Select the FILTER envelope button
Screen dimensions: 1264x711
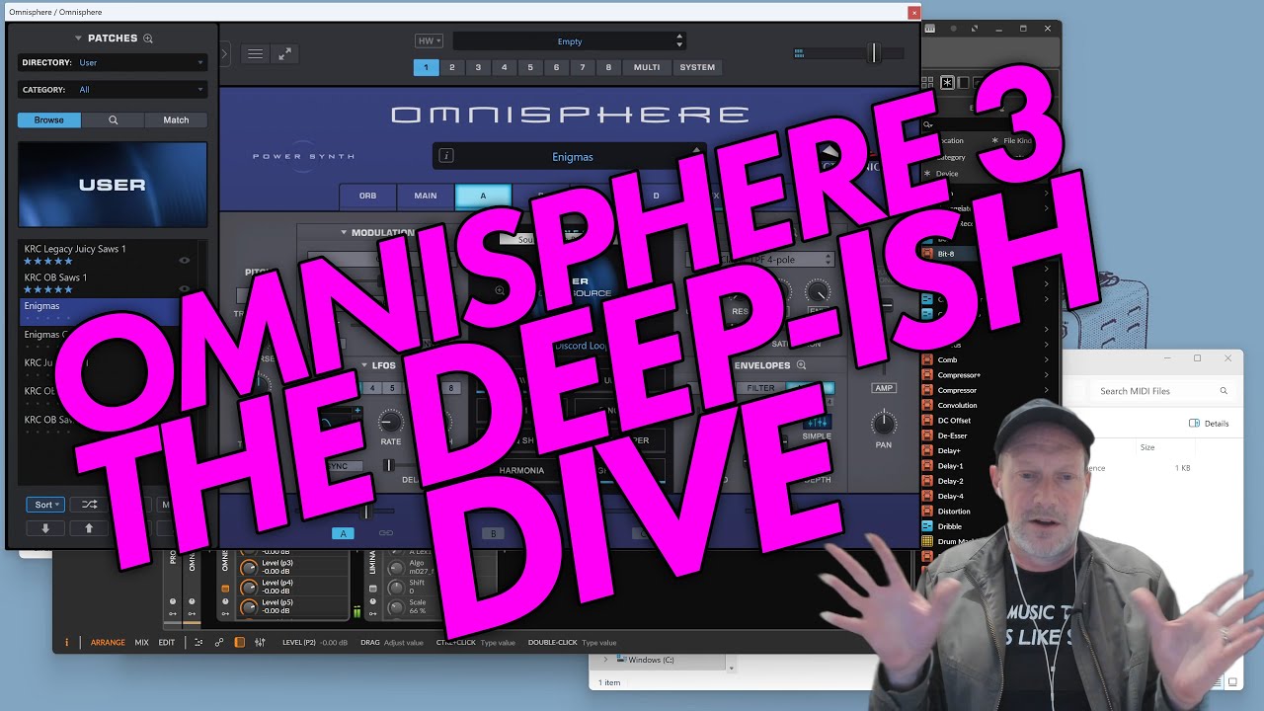[x=760, y=388]
